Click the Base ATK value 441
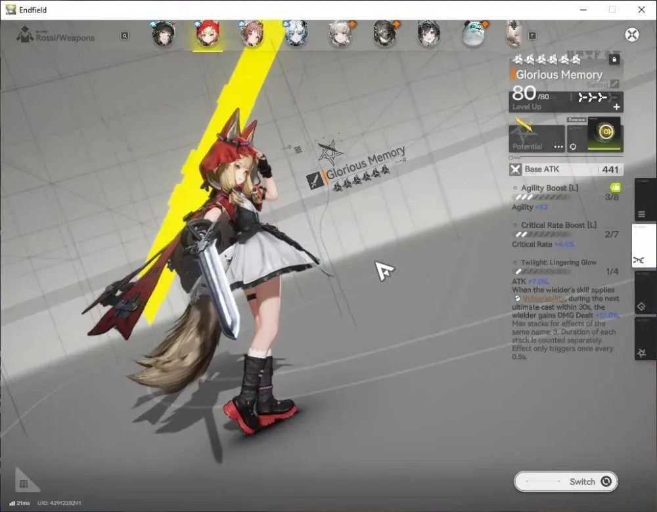The image size is (657, 512). click(x=610, y=169)
